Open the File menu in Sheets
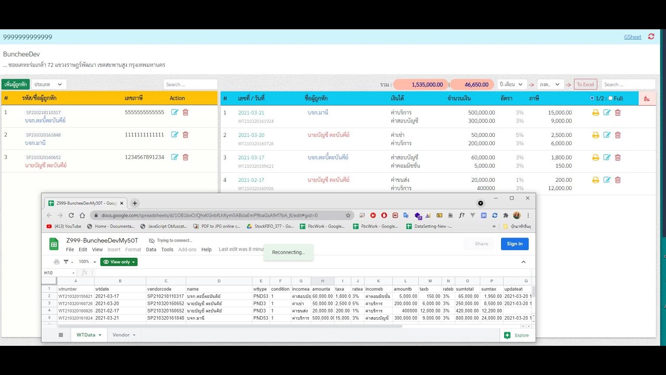 [x=70, y=249]
